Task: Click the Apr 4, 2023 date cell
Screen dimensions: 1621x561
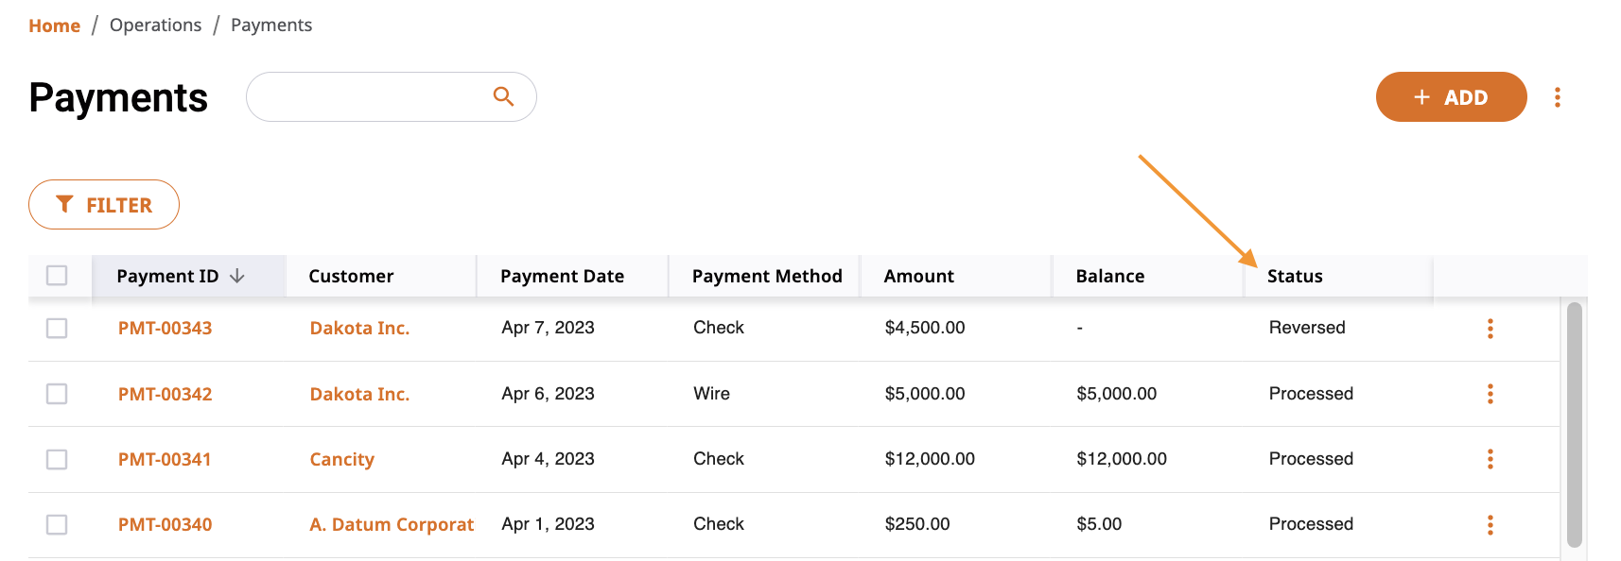Action: [548, 459]
